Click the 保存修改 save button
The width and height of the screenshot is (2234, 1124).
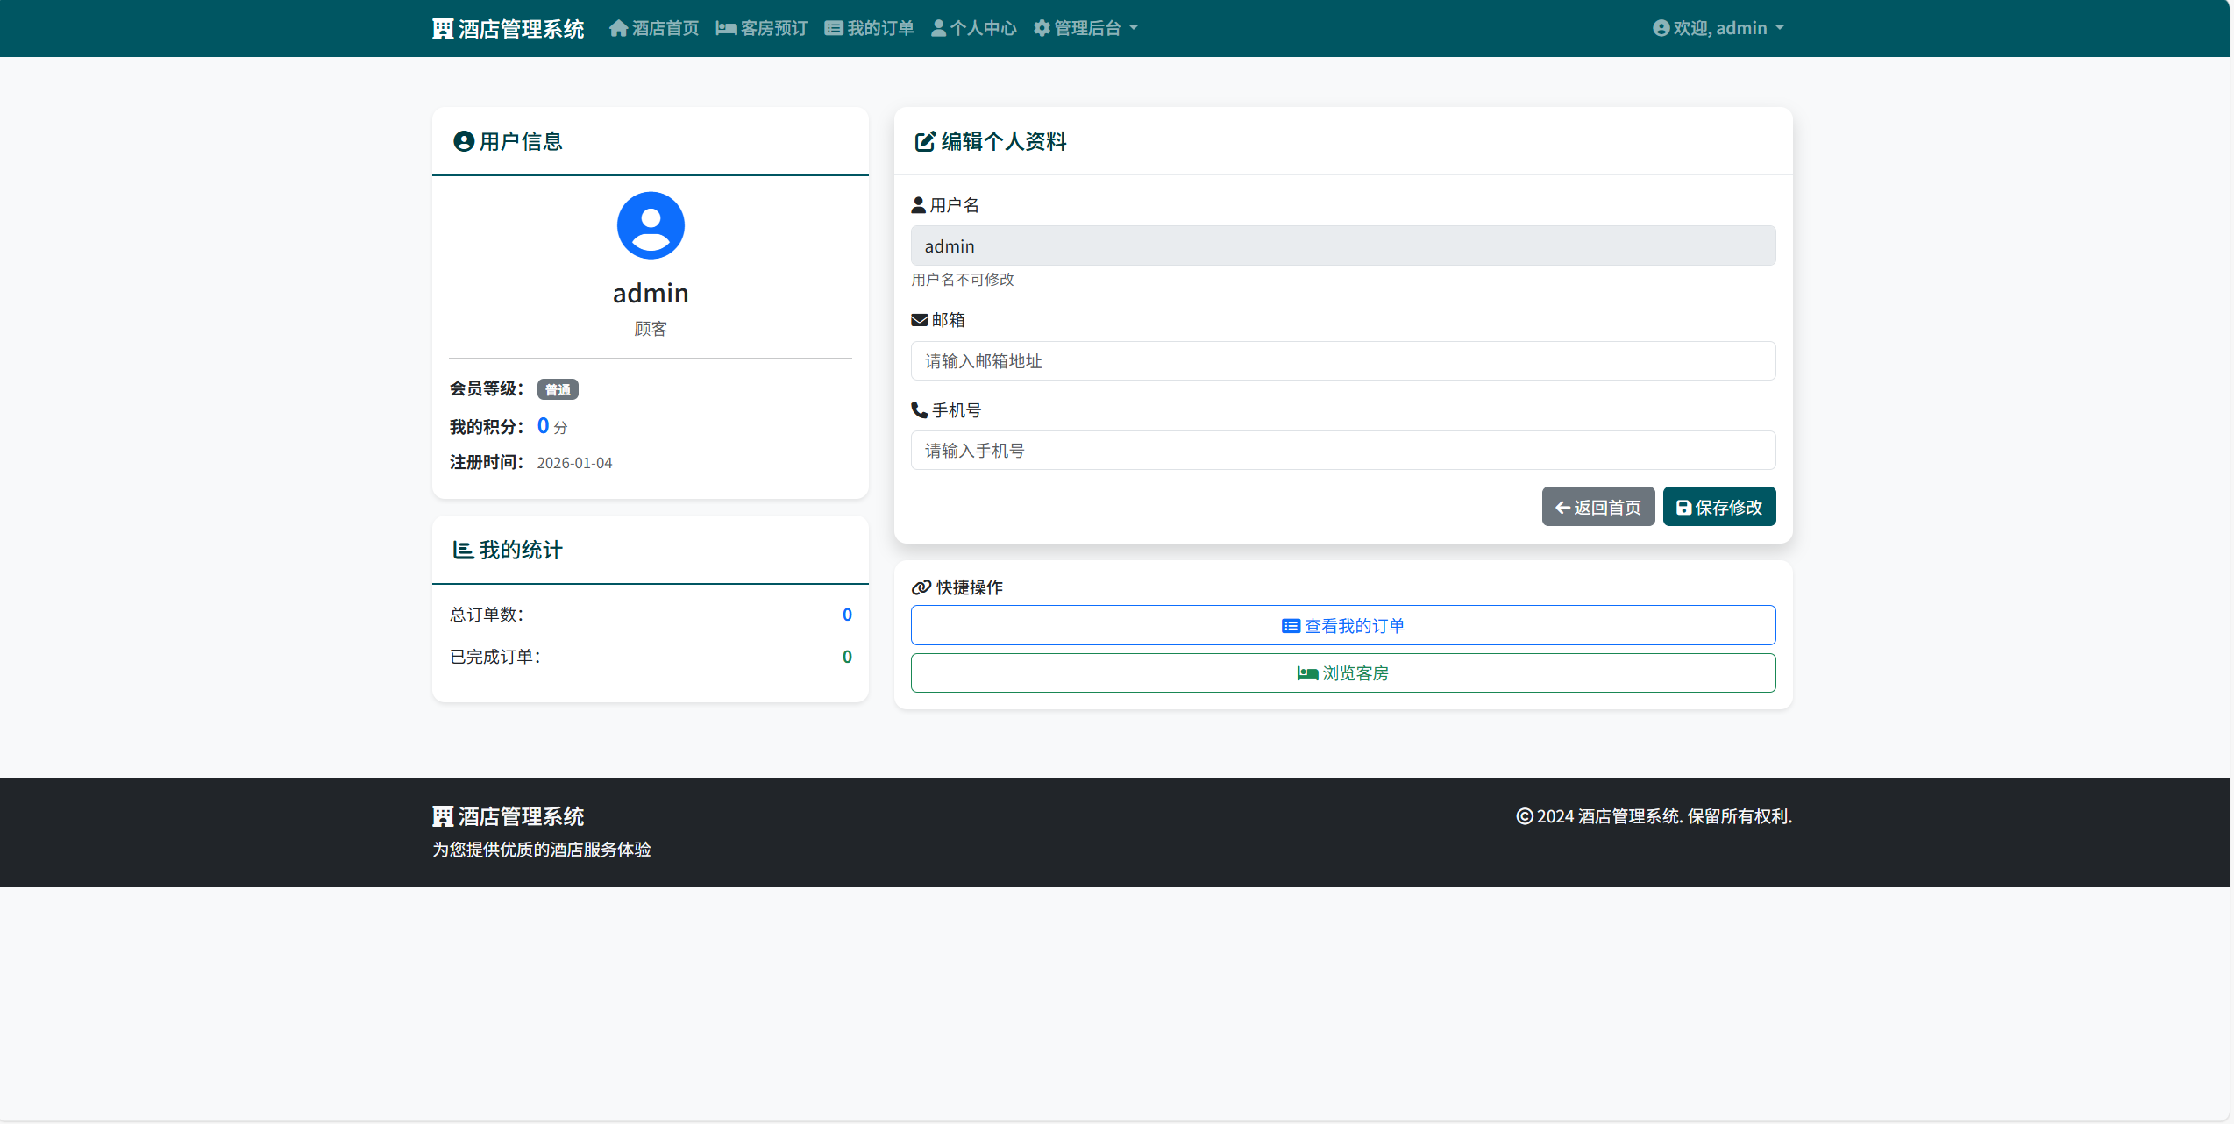tap(1719, 507)
